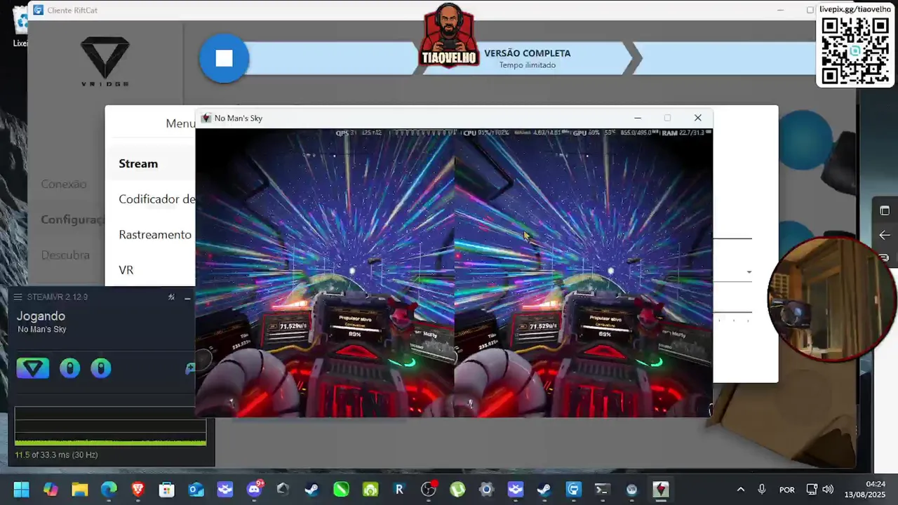Click the circular webcam overlay

point(832,299)
